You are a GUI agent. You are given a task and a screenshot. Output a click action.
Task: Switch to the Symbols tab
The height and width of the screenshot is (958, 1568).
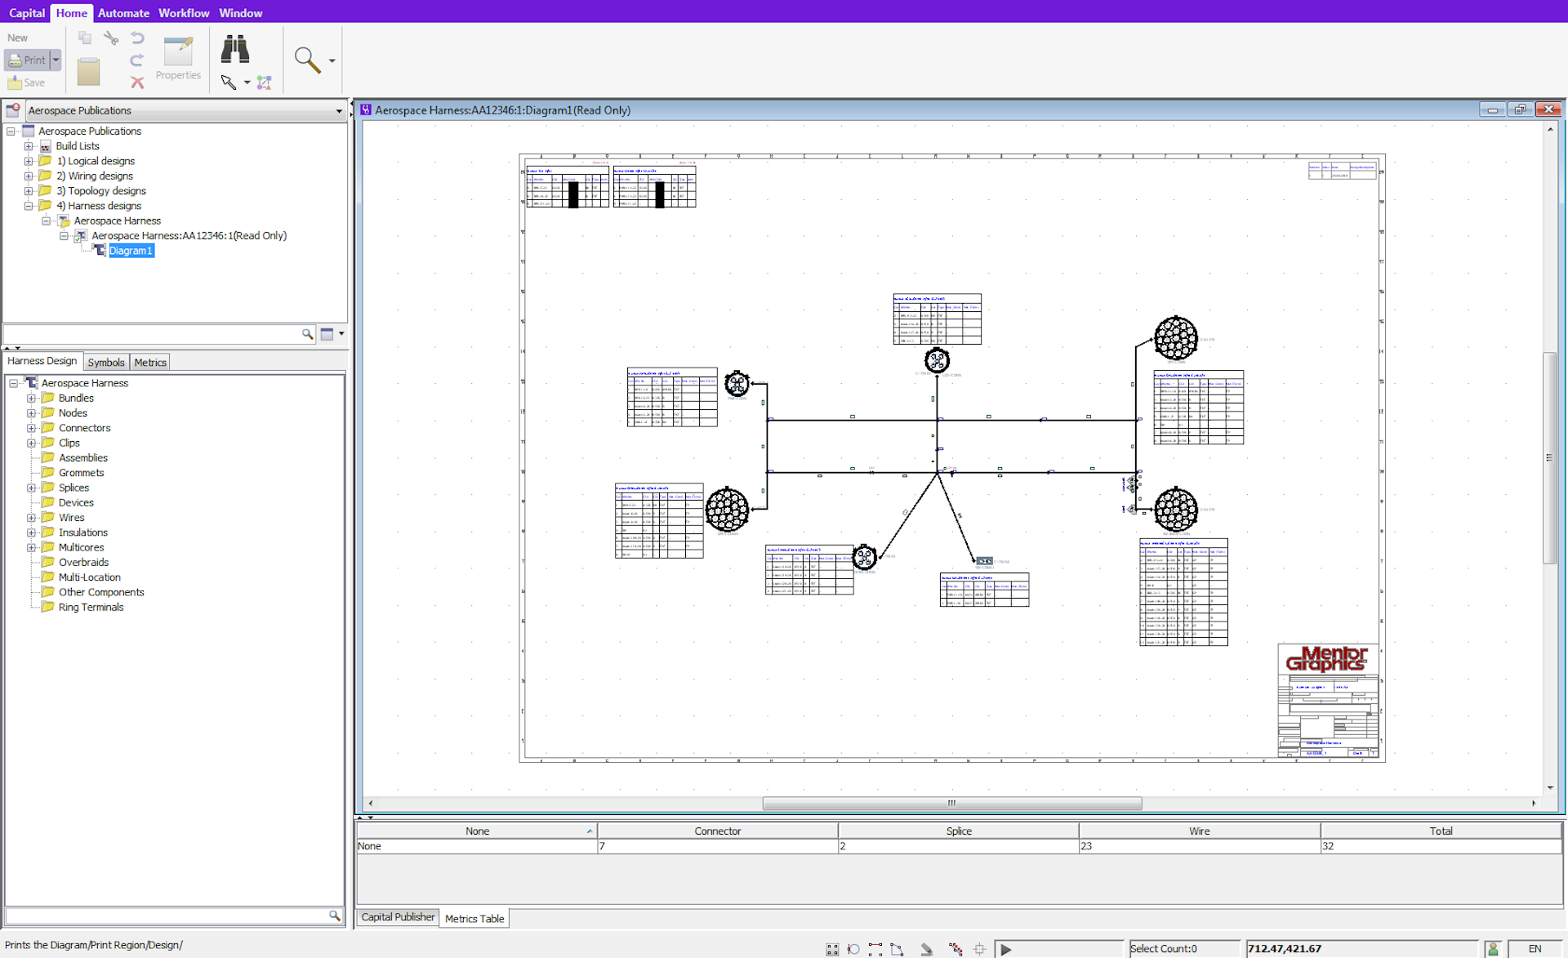click(106, 362)
